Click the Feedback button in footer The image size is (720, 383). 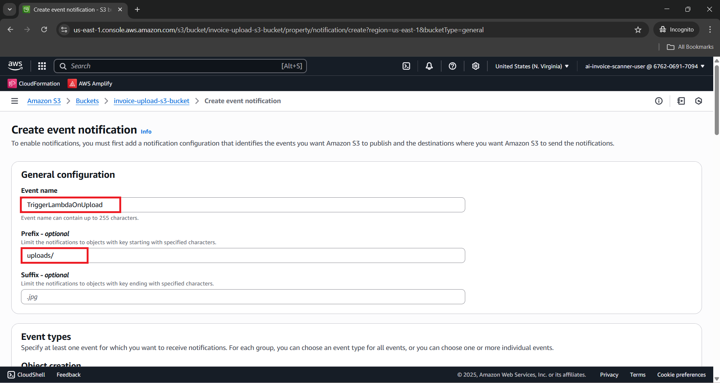pyautogui.click(x=69, y=375)
